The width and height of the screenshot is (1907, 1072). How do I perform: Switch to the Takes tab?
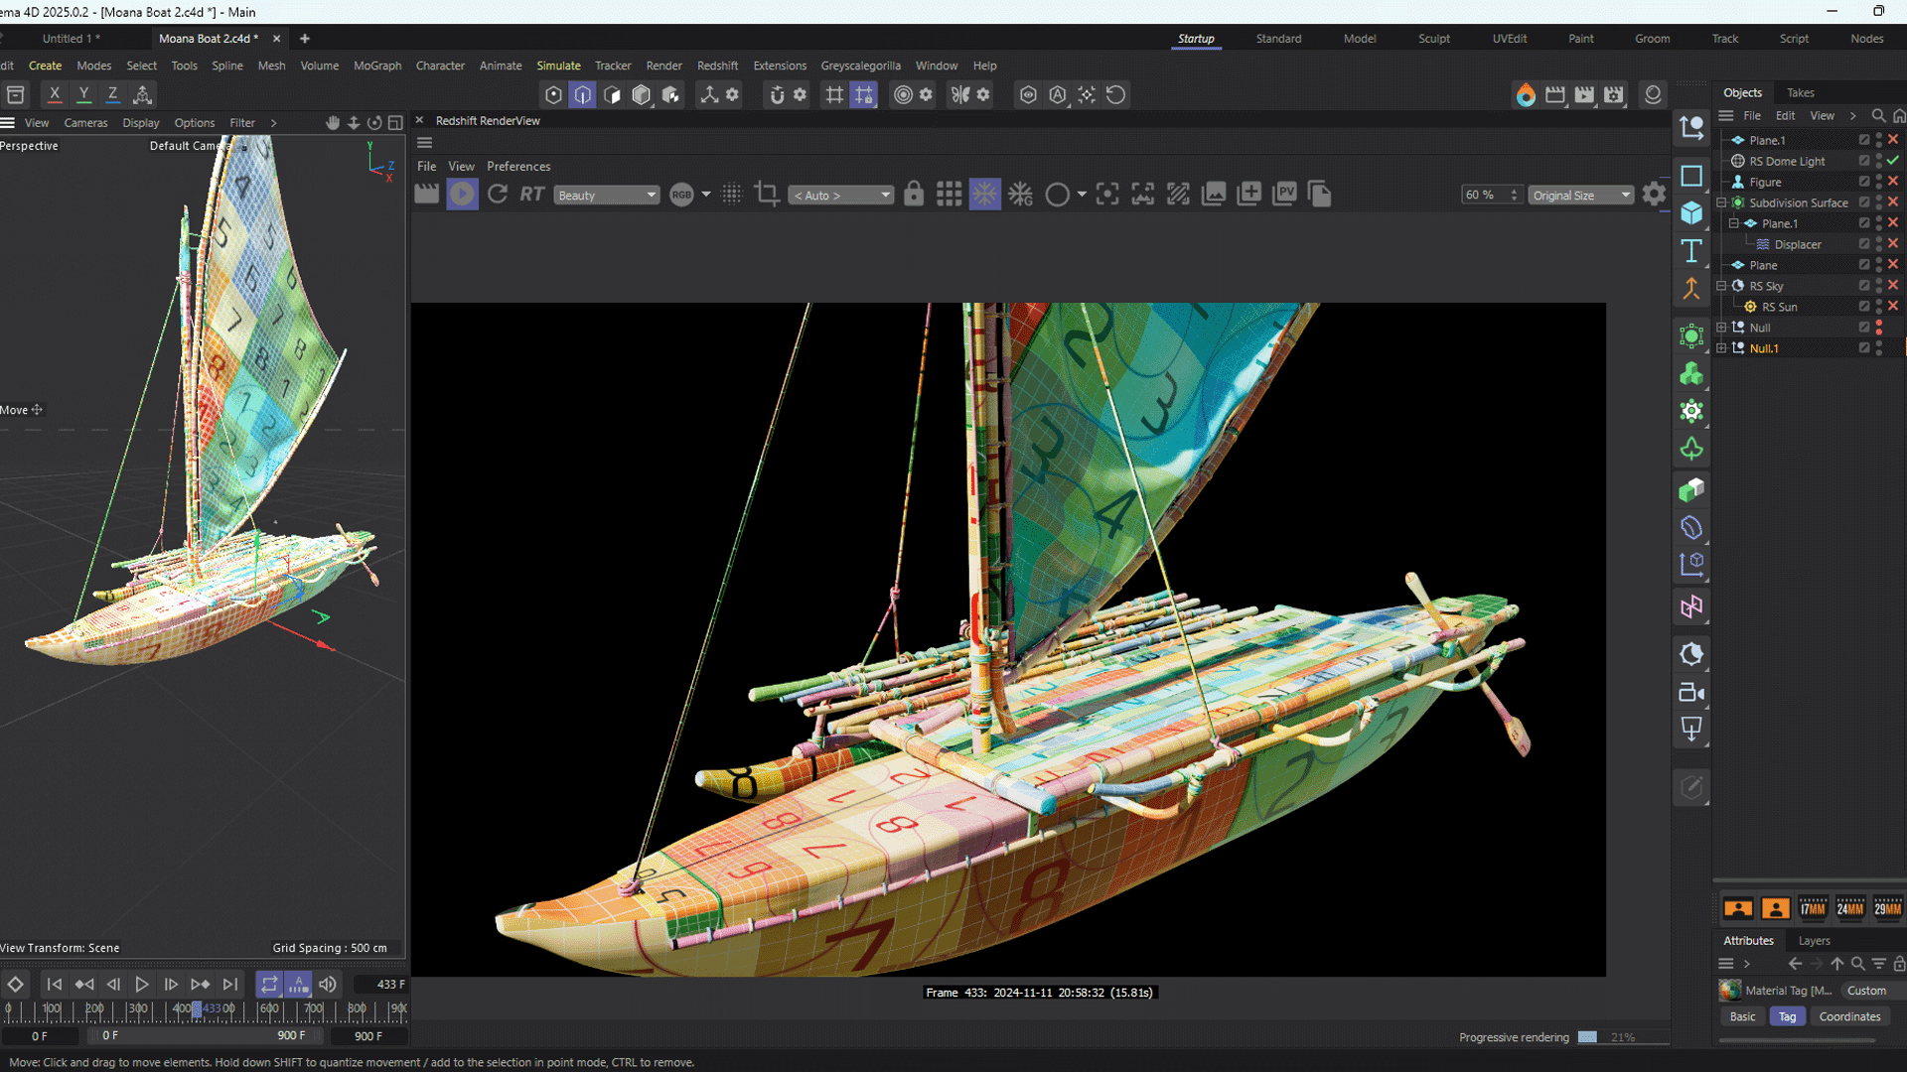coord(1800,92)
